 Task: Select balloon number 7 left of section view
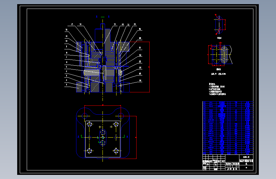[67, 57]
